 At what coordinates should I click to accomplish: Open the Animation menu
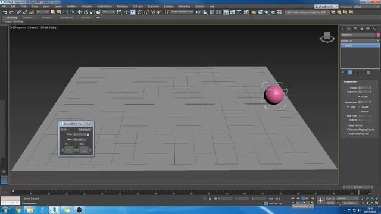(86, 7)
